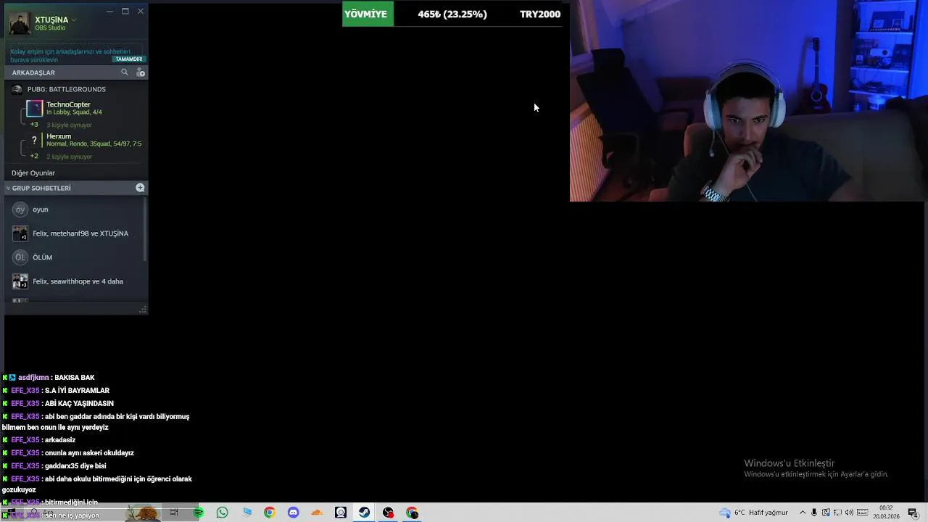
Task: Search friends with the magnifier icon
Action: [125, 72]
